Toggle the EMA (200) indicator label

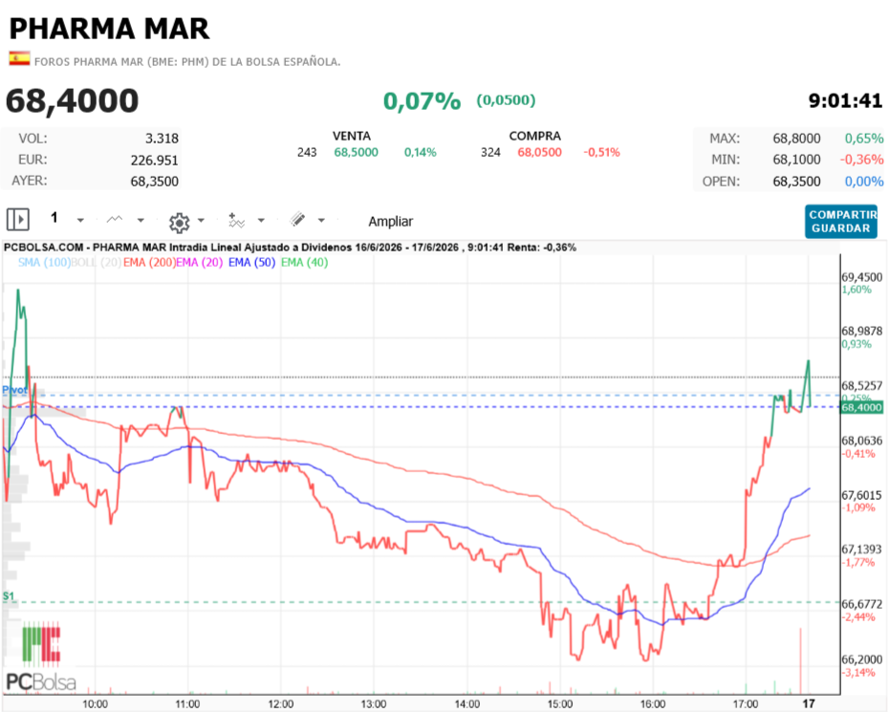coord(150,262)
